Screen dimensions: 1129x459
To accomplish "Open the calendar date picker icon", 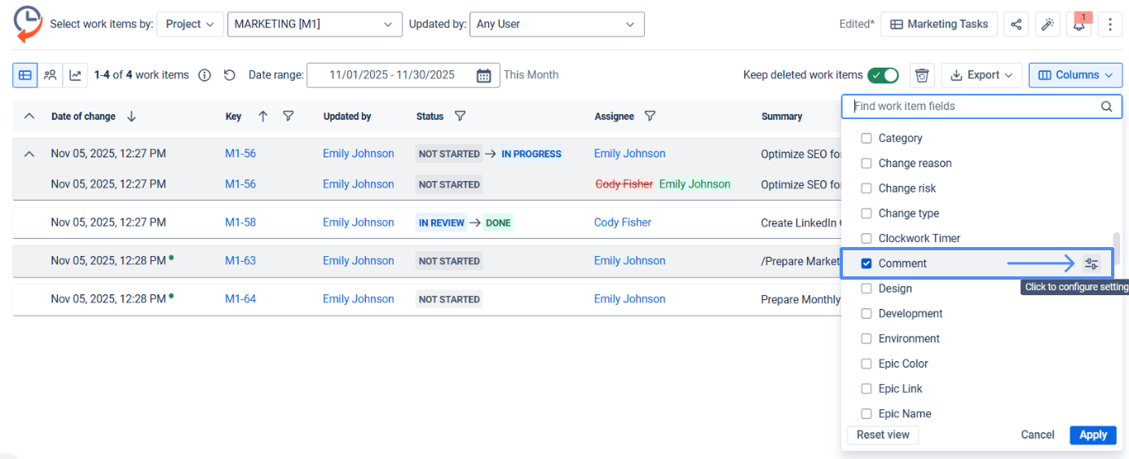I will [483, 75].
